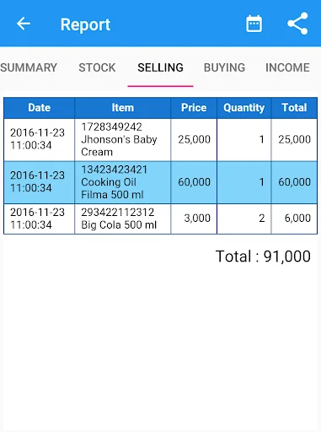Screen dimensions: 321x432
Task: Click the 6,000 total cell
Action: pos(294,219)
